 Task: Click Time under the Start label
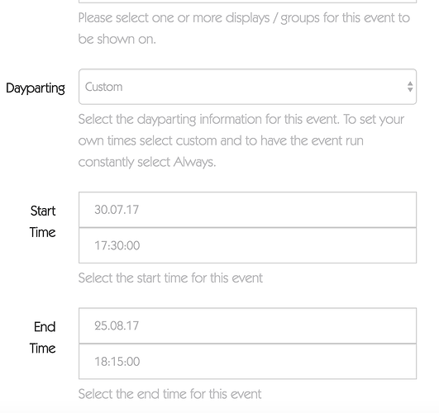pos(42,232)
